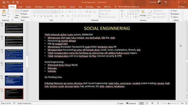
Task: Select the oval shape from the gallery
Action: pyautogui.click(x=133, y=11)
